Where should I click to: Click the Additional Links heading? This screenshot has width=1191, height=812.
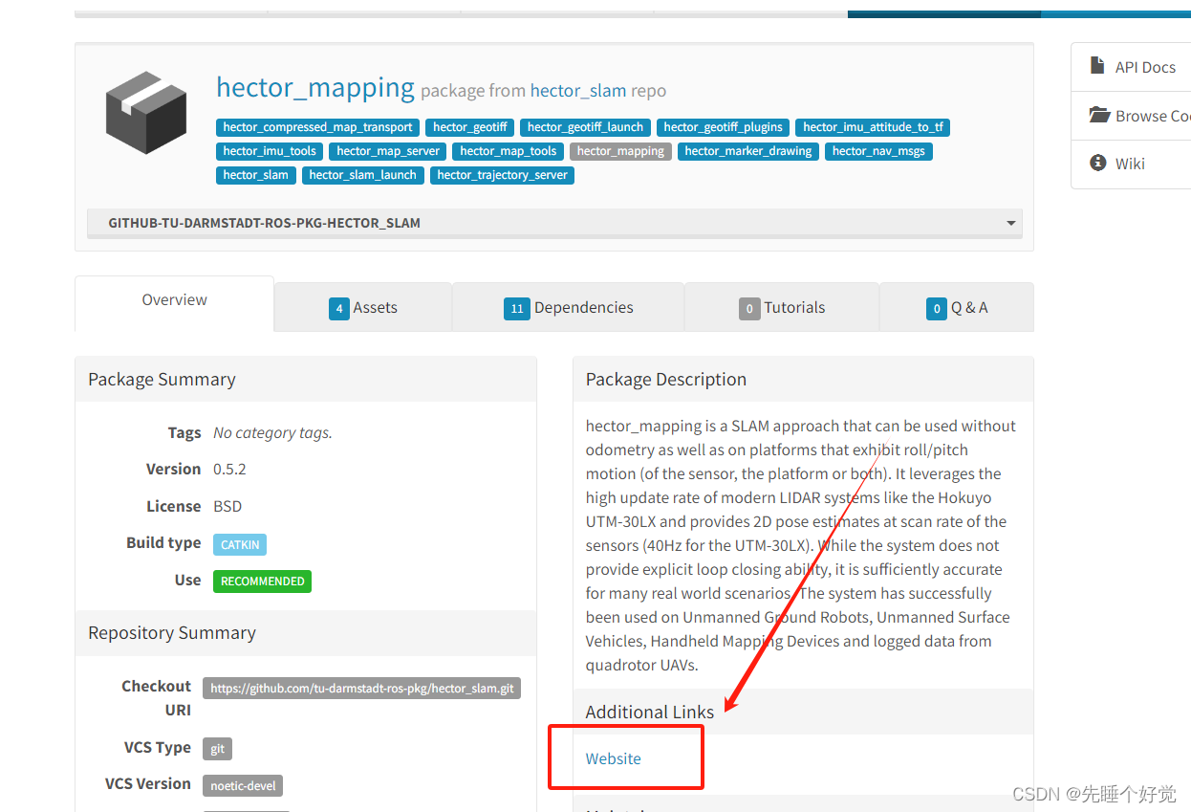coord(650,713)
